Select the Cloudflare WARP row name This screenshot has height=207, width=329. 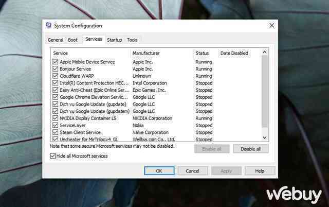tap(77, 76)
